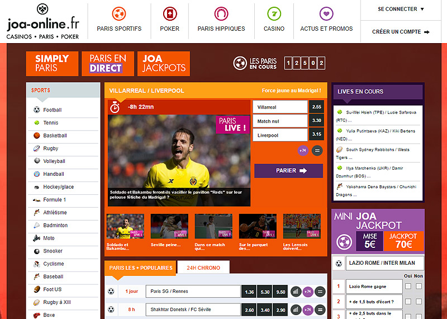Click the Cyclisme cyclist icon
The image size is (447, 319).
point(37,264)
